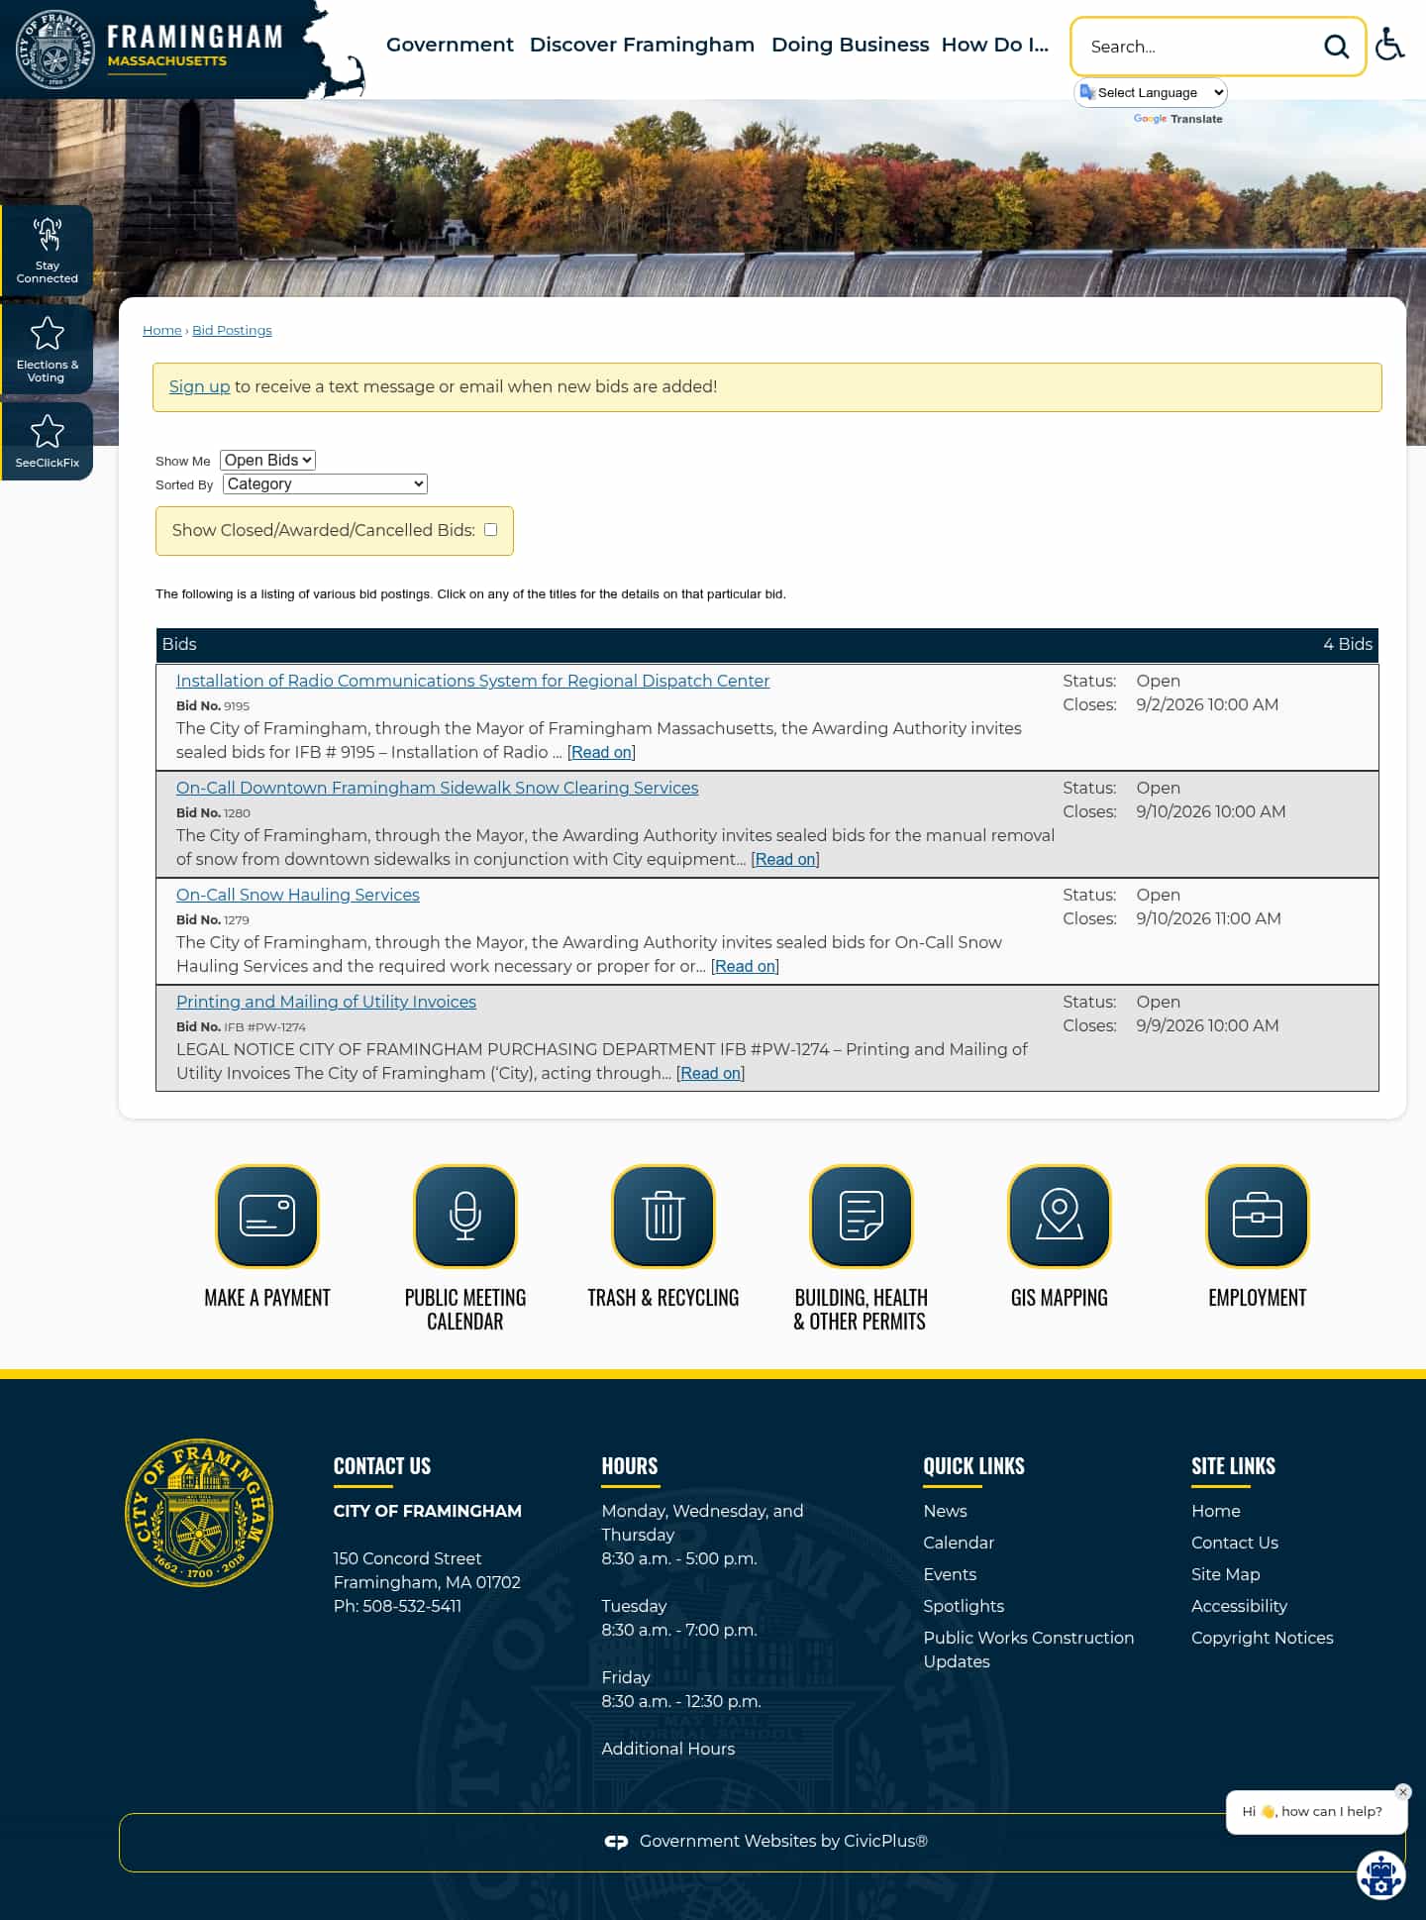
Task: Close the chat greeting bubble
Action: 1402,1792
